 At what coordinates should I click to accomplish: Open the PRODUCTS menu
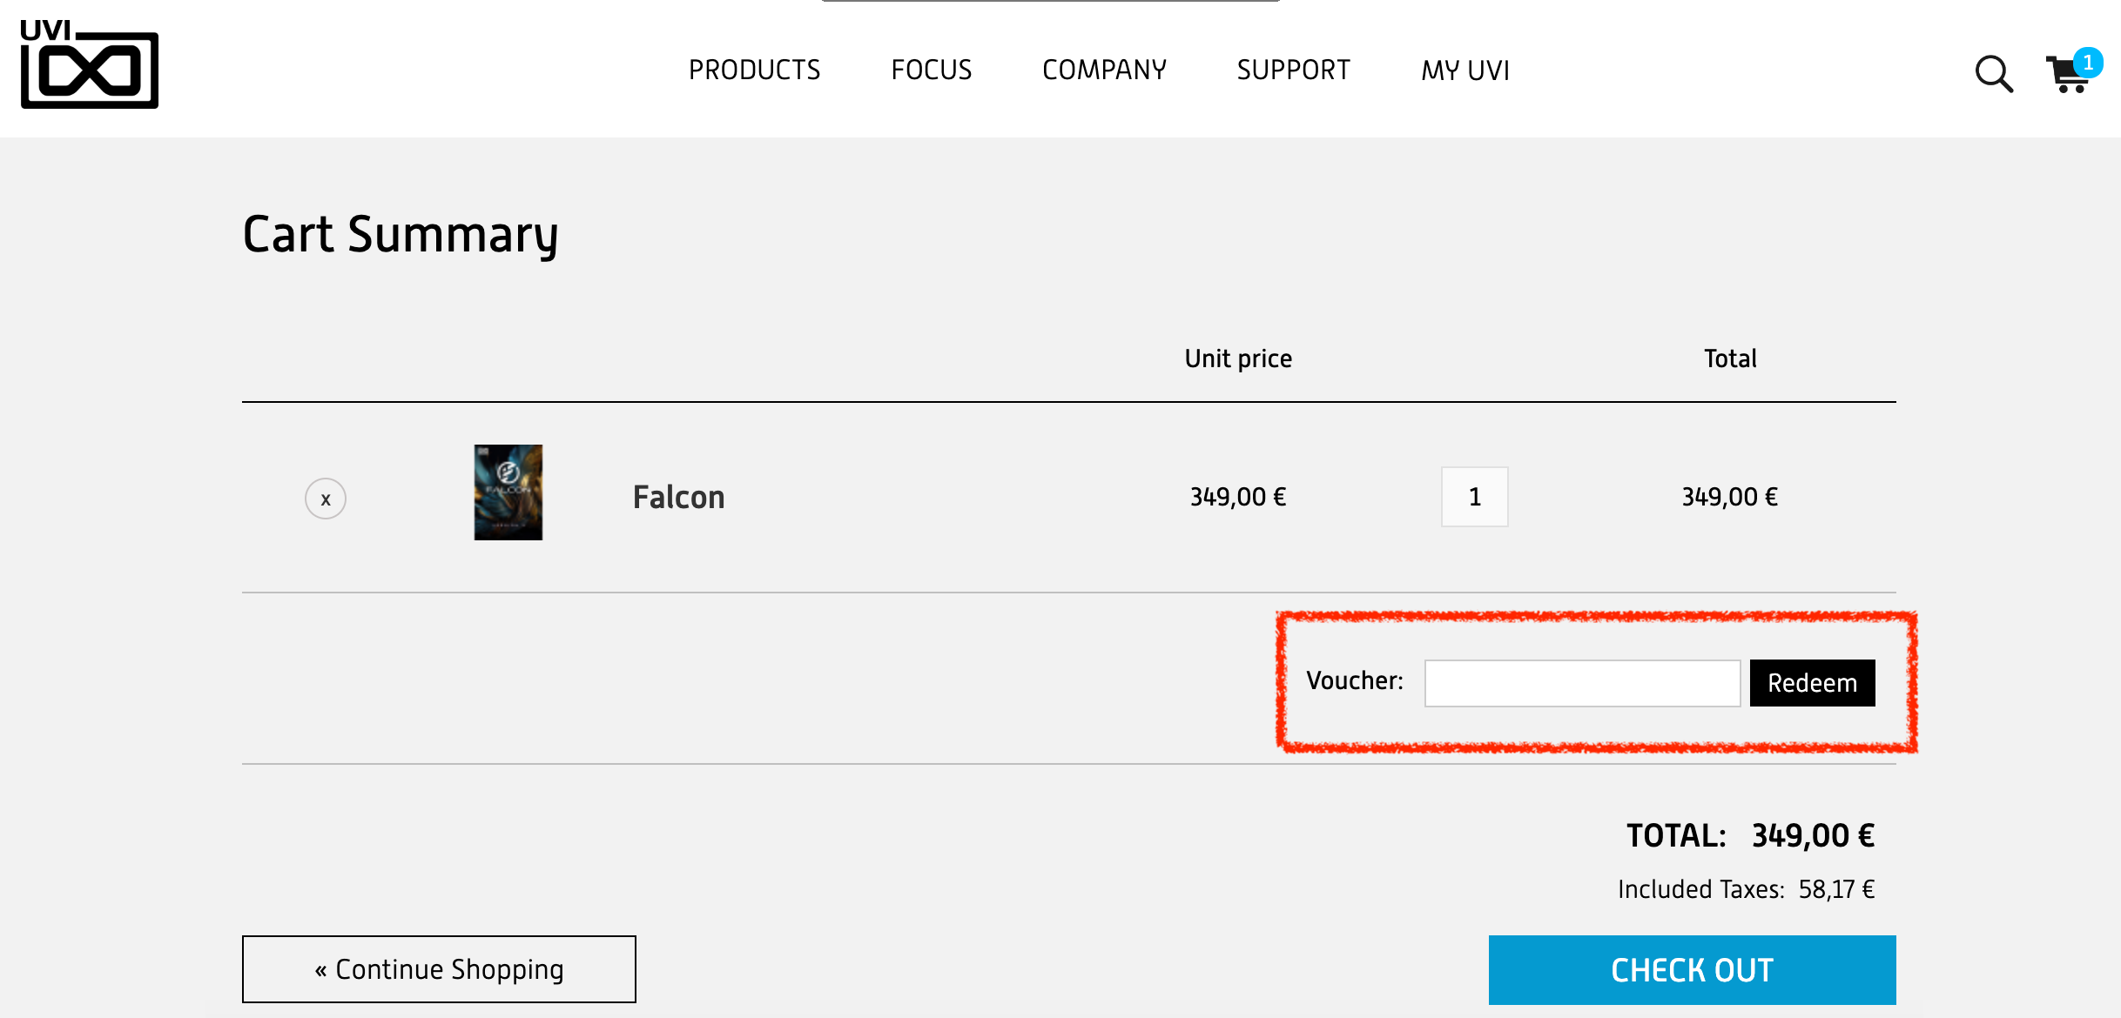pos(755,70)
